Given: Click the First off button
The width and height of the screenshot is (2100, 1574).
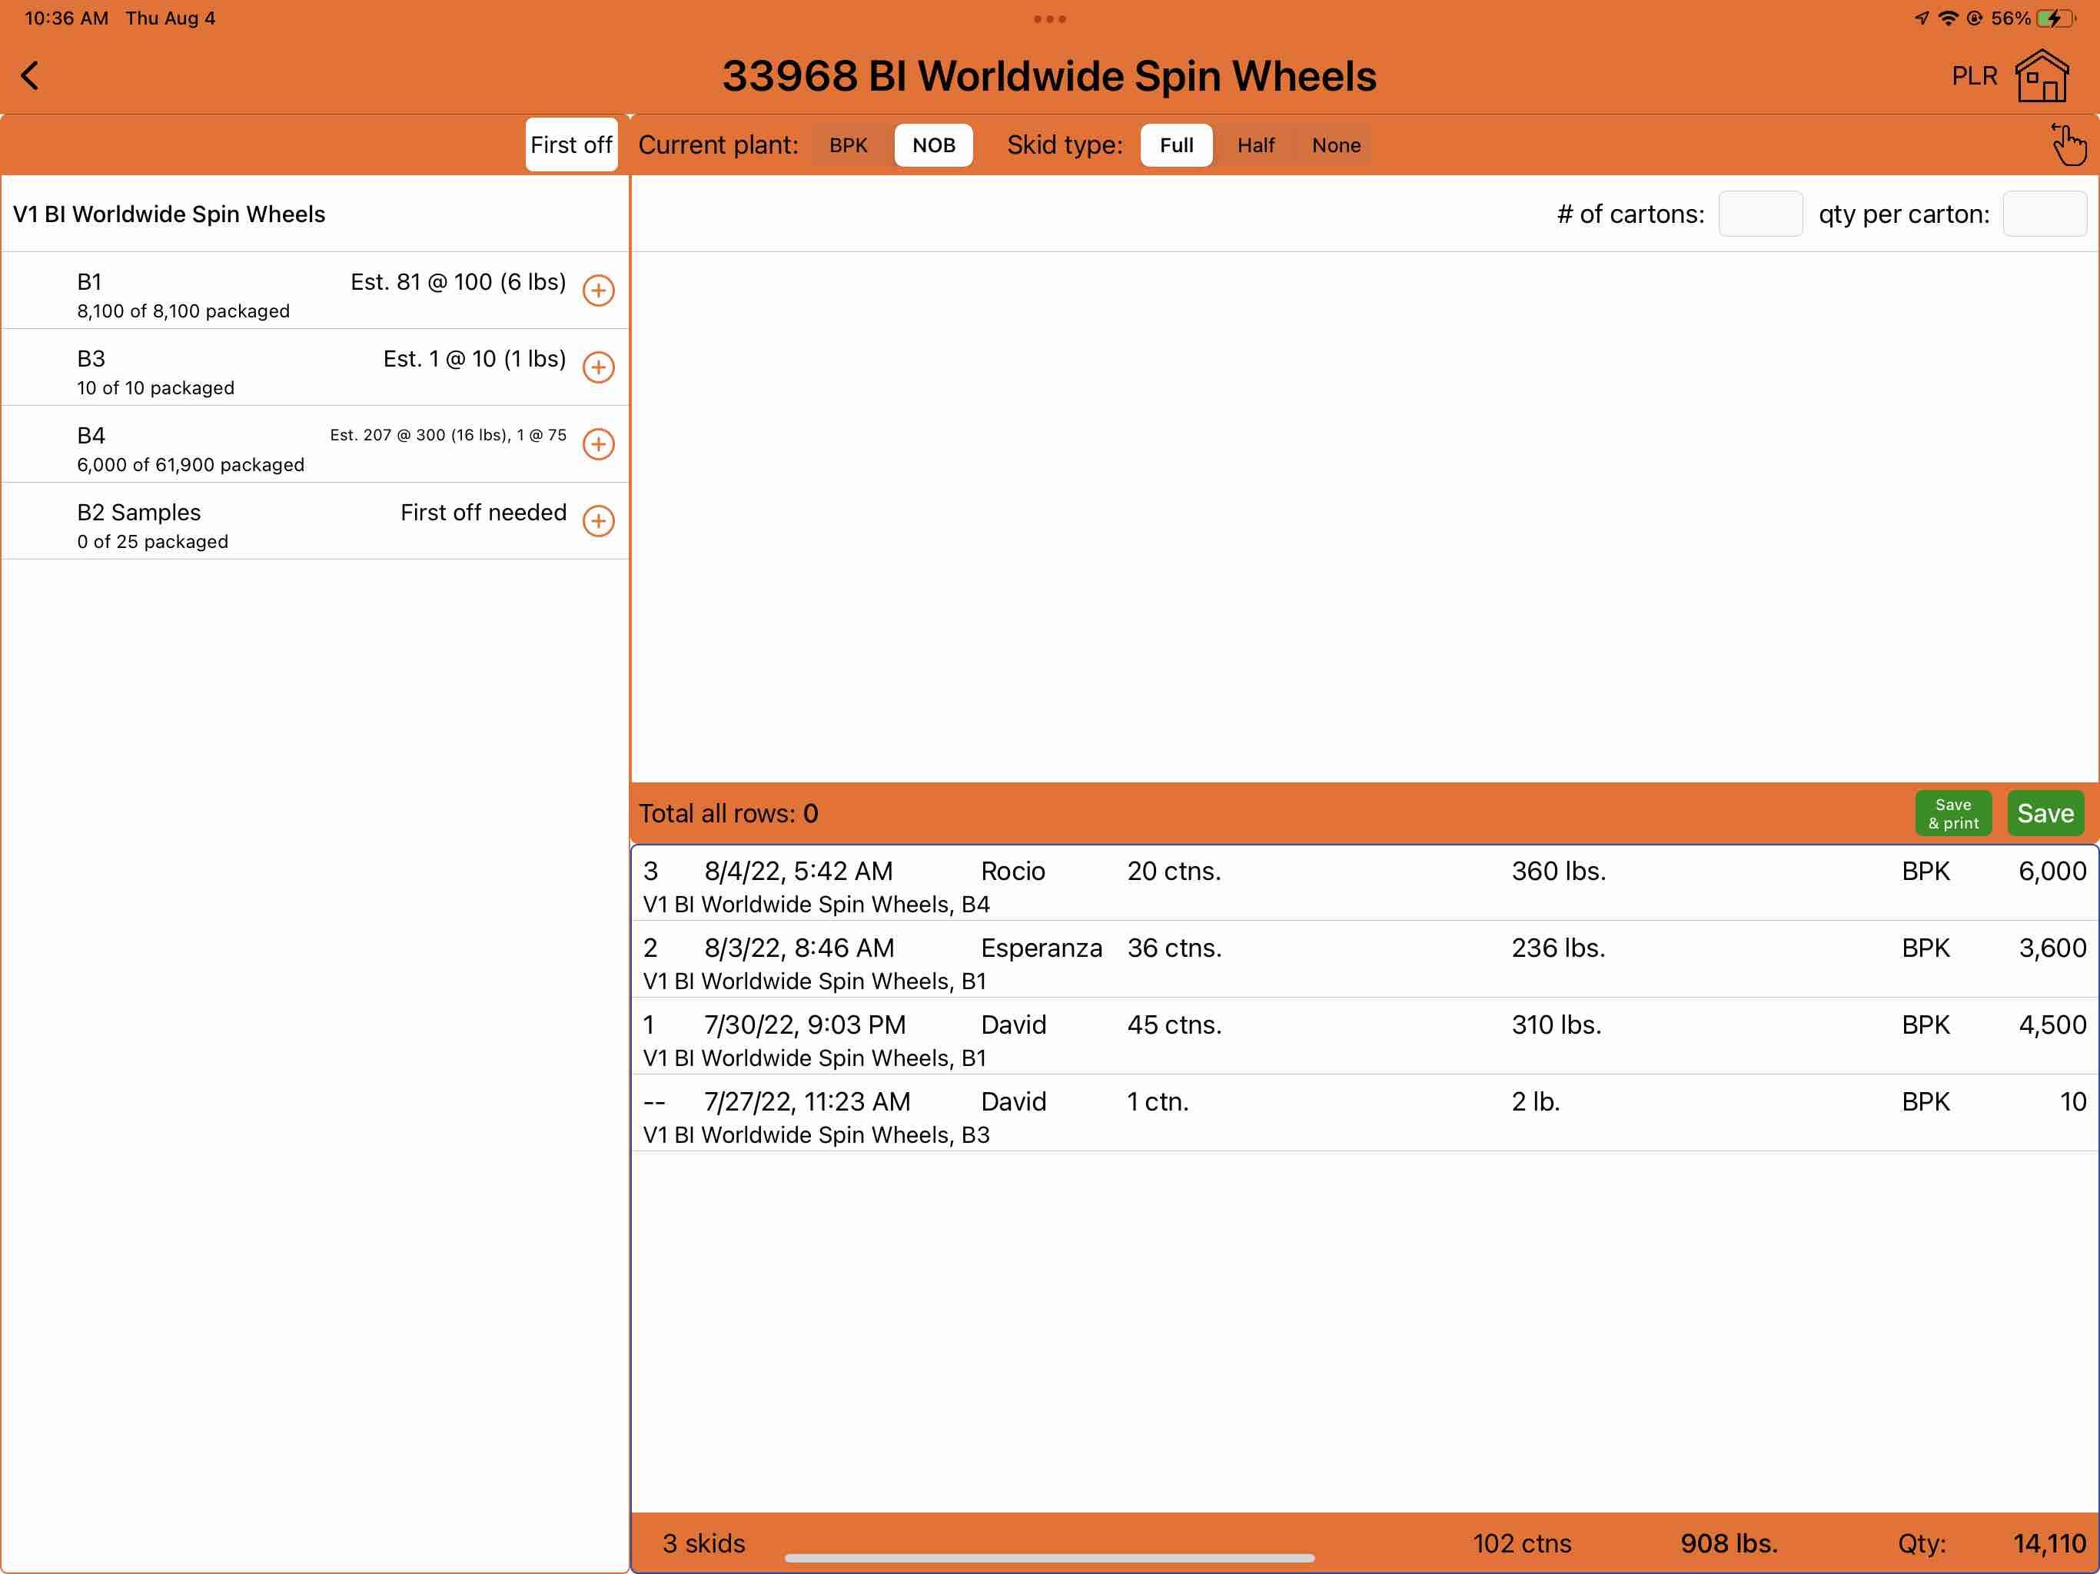Looking at the screenshot, I should click(570, 145).
